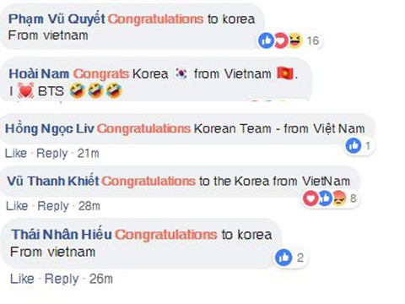Click the heart reaction icon on Vũ Thanh Khiết's comment

click(310, 198)
